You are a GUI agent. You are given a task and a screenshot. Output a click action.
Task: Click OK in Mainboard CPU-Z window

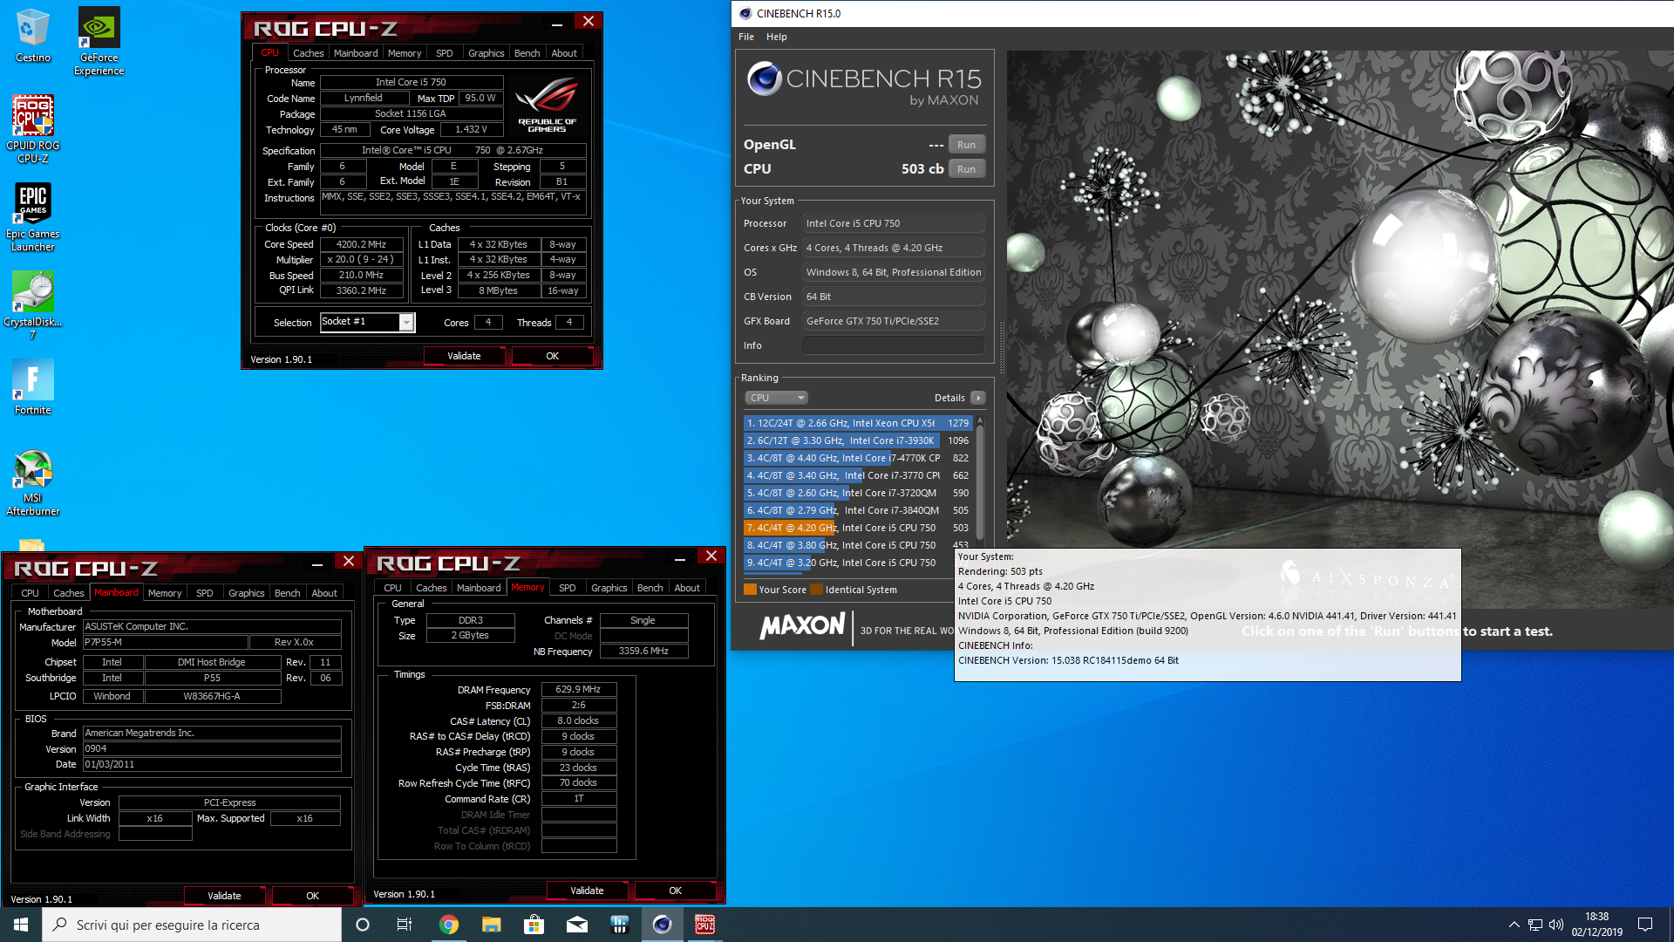coord(312,896)
